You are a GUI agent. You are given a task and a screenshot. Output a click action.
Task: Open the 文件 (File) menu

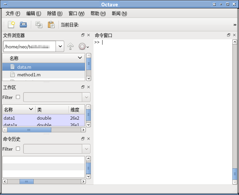click(x=13, y=14)
